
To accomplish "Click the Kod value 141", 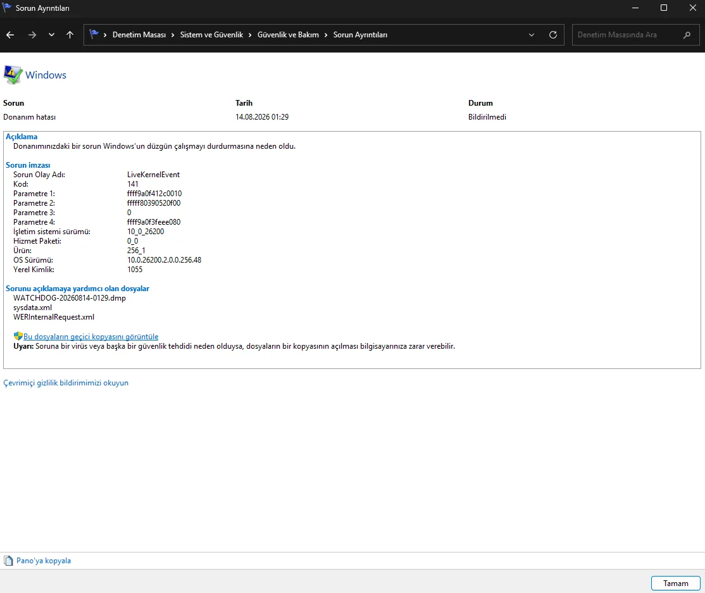I will coord(133,184).
